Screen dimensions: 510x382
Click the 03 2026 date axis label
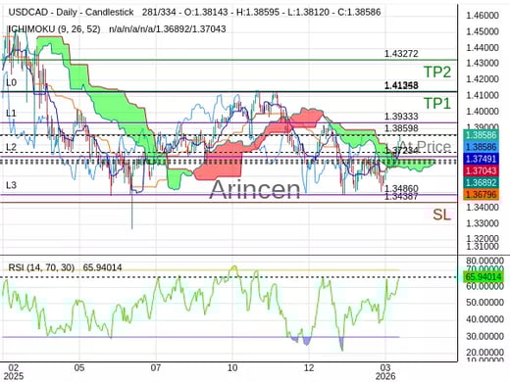pyautogui.click(x=385, y=372)
